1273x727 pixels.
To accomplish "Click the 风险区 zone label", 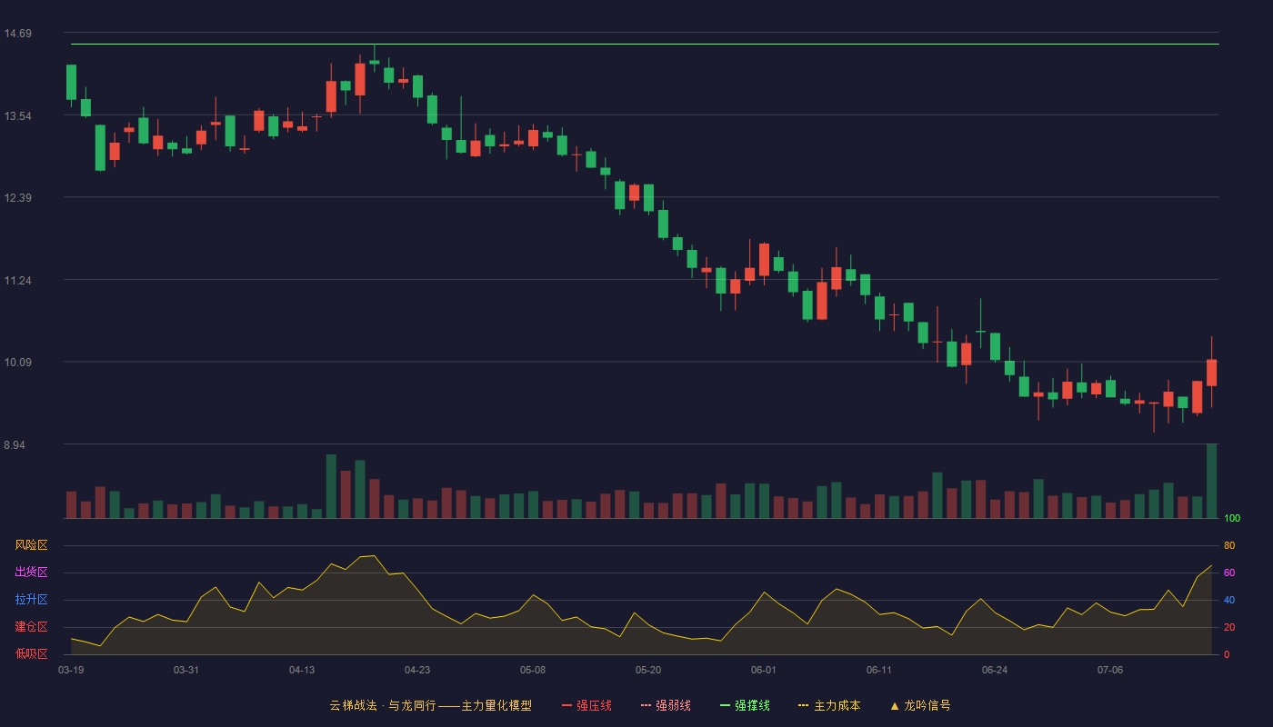I will [x=31, y=545].
